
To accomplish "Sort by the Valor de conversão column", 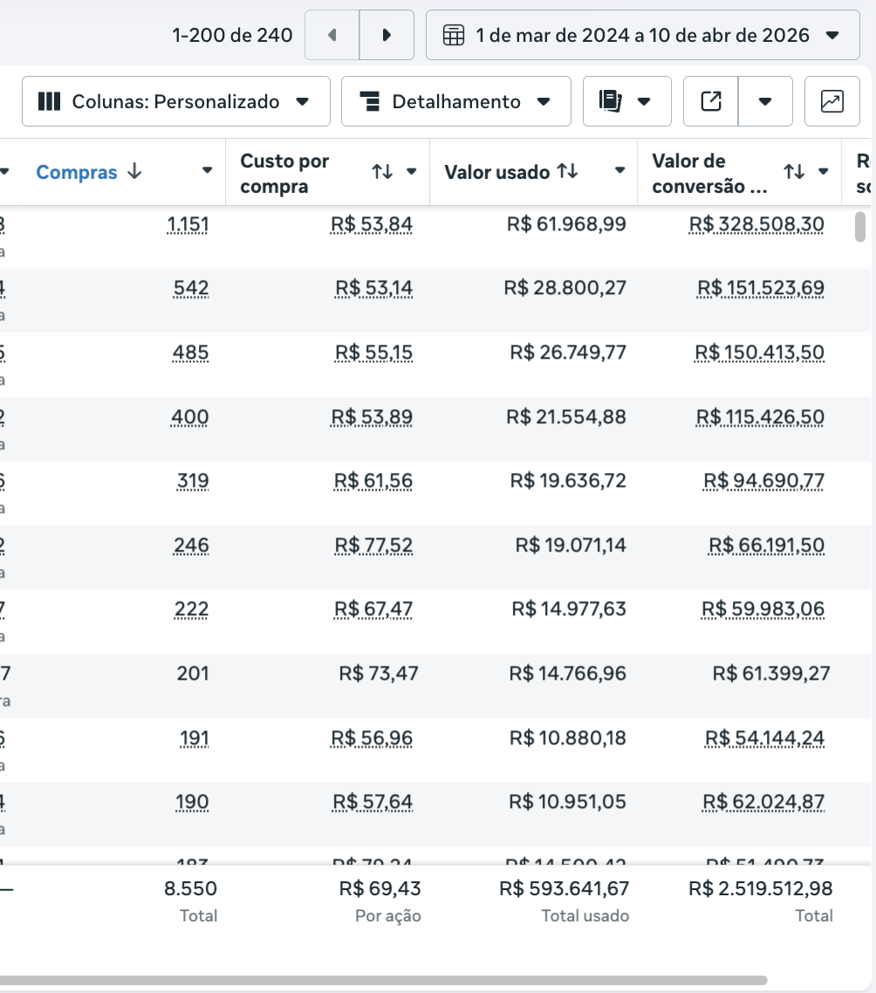I will [x=794, y=172].
